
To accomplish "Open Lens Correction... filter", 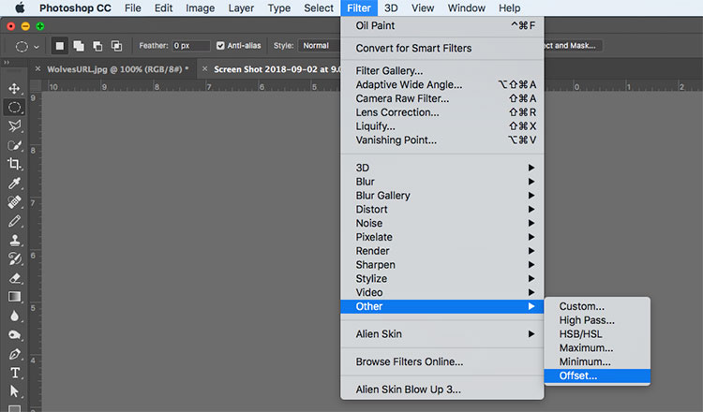I will 442,112.
